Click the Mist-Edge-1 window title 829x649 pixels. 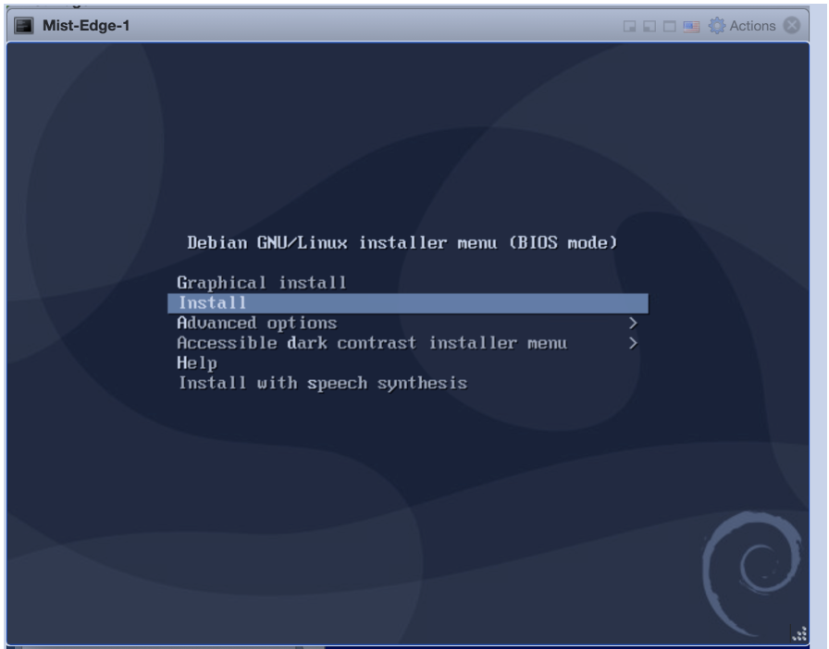(x=86, y=25)
